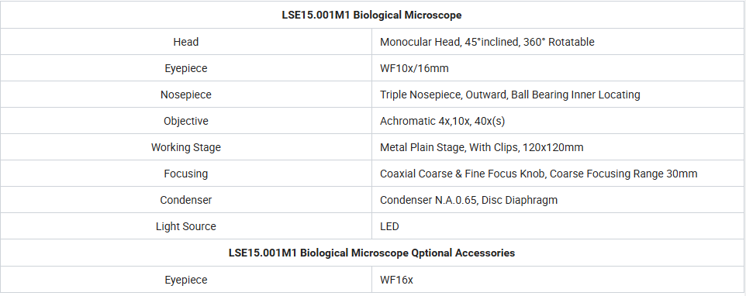Click the Optional Accessories section header
The width and height of the screenshot is (746, 296).
click(x=371, y=253)
